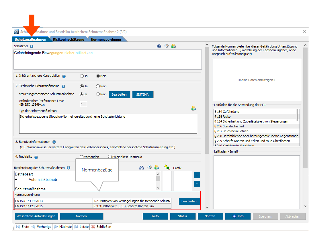Choose Nein for 2. Technische Schutzmaßnahme

coord(98,86)
